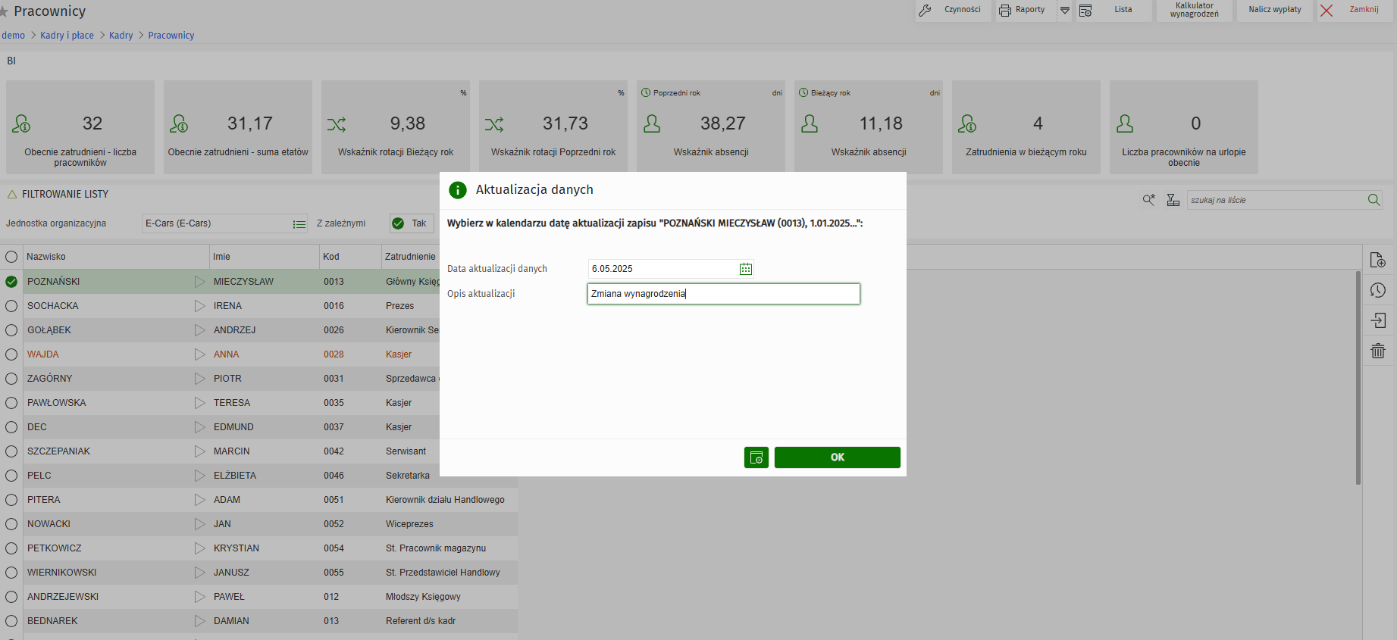The width and height of the screenshot is (1397, 640).
Task: Click the filter funnel icon near search
Action: (1173, 200)
